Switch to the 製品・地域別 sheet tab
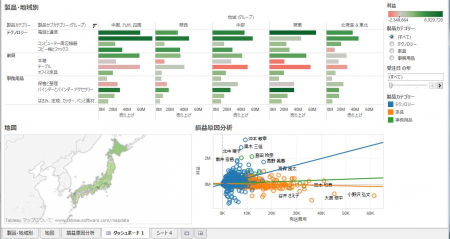Screen dimensions: 450x239 [x=20, y=233]
